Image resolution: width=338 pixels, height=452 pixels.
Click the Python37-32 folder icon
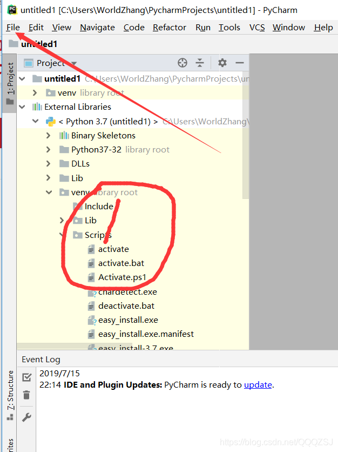click(64, 149)
